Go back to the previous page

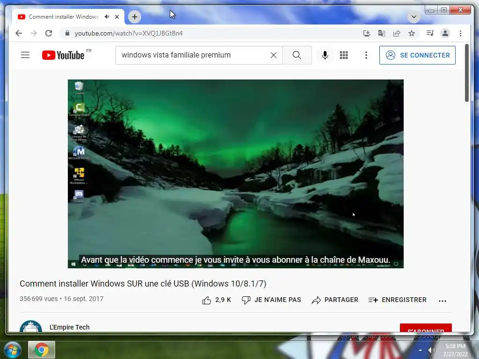[x=19, y=33]
